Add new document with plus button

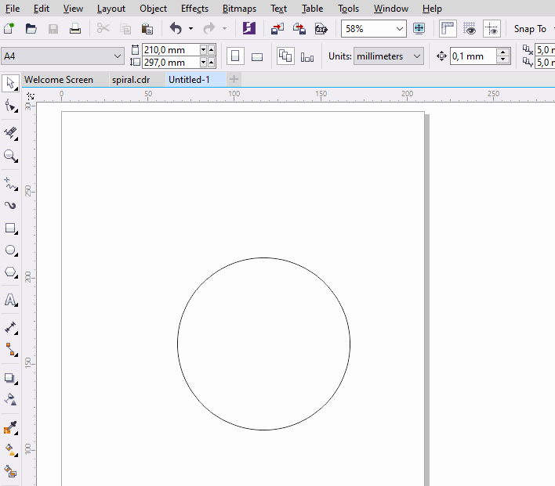pyautogui.click(x=234, y=80)
